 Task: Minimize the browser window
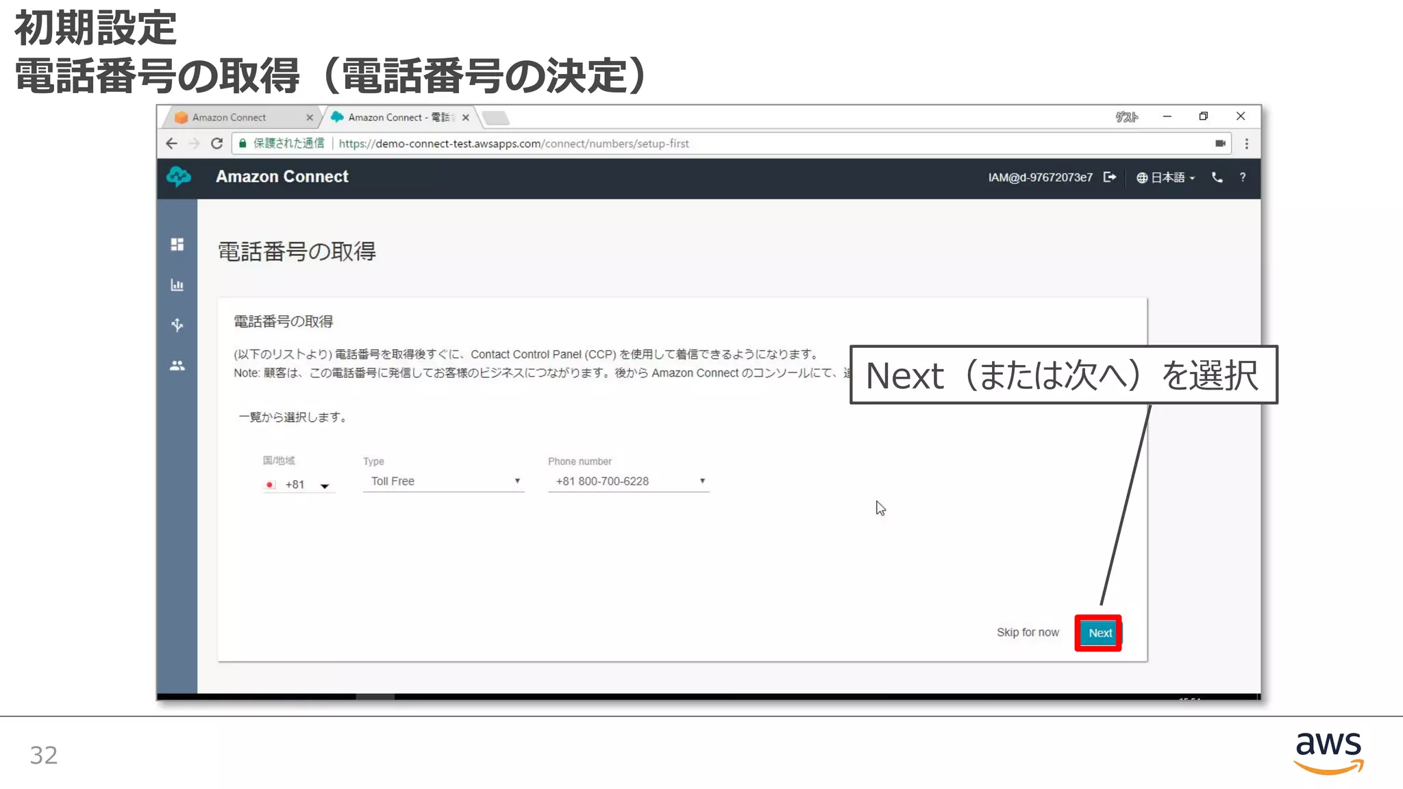[1167, 116]
